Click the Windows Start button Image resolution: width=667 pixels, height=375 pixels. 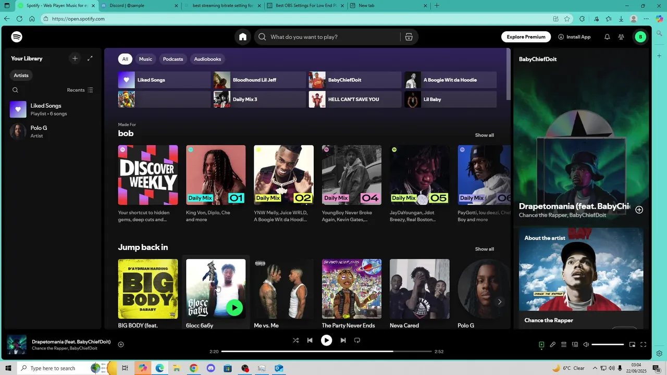(x=8, y=368)
